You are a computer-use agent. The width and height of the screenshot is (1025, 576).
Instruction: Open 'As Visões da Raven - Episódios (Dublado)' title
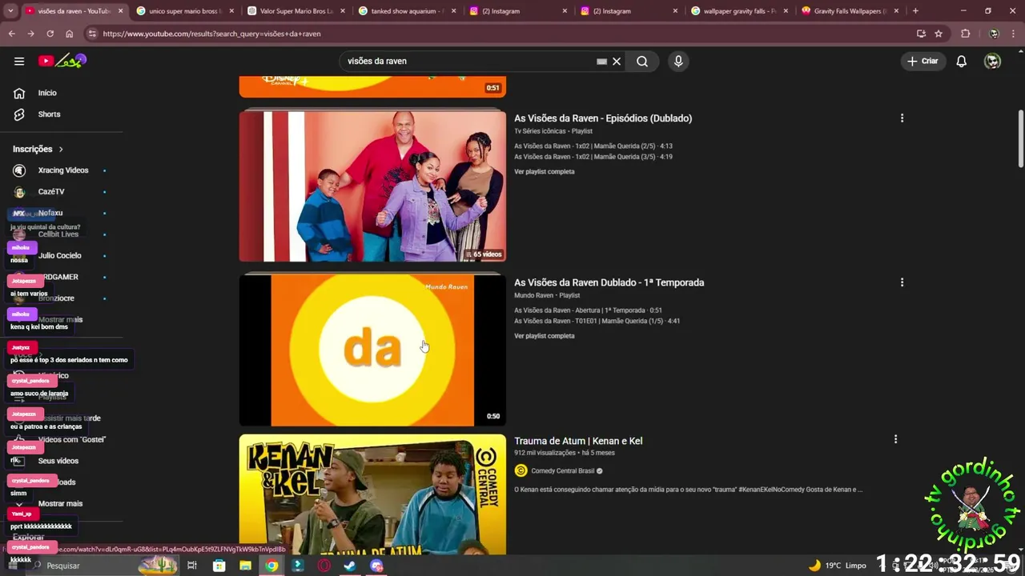point(603,118)
